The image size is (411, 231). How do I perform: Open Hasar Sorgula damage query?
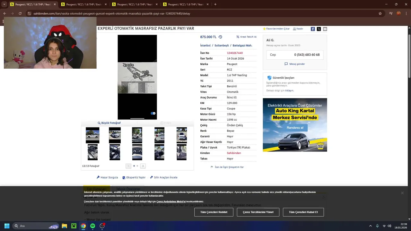[x=107, y=177]
